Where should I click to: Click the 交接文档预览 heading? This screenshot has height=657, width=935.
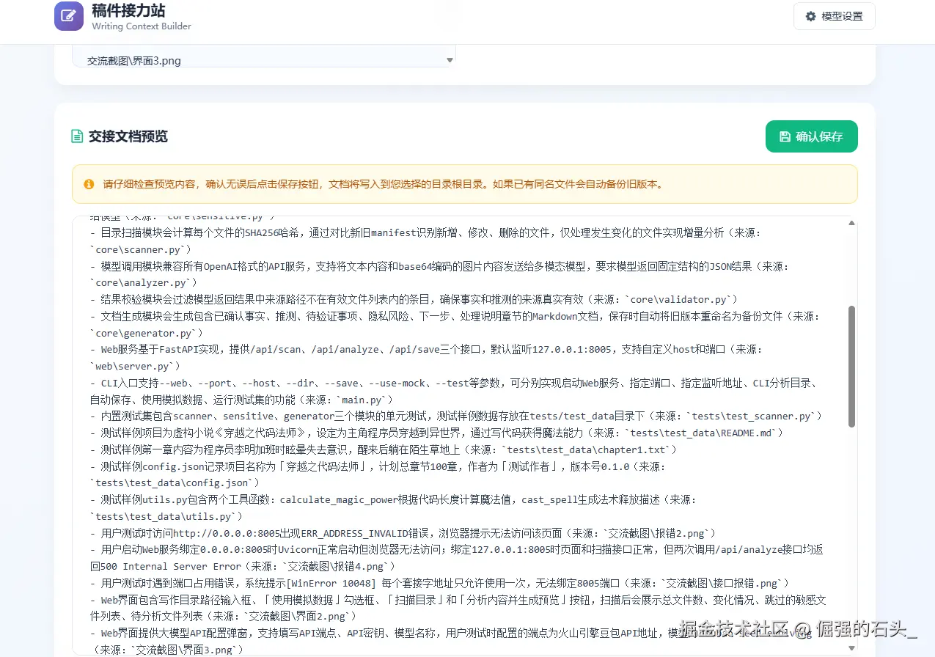(x=128, y=136)
